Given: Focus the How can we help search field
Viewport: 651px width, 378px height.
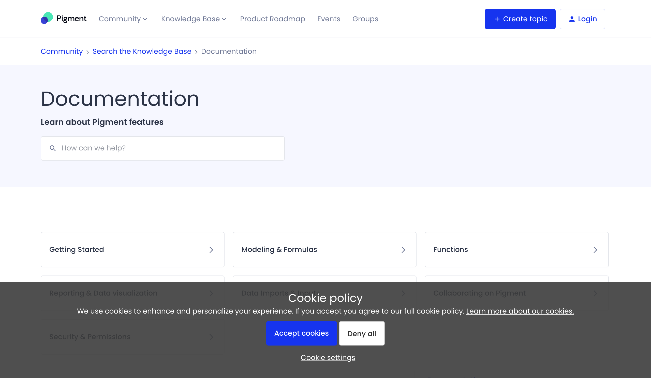Looking at the screenshot, I should [x=163, y=148].
